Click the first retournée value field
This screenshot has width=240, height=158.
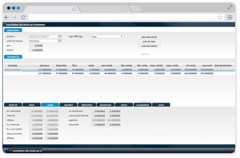click(x=98, y=125)
